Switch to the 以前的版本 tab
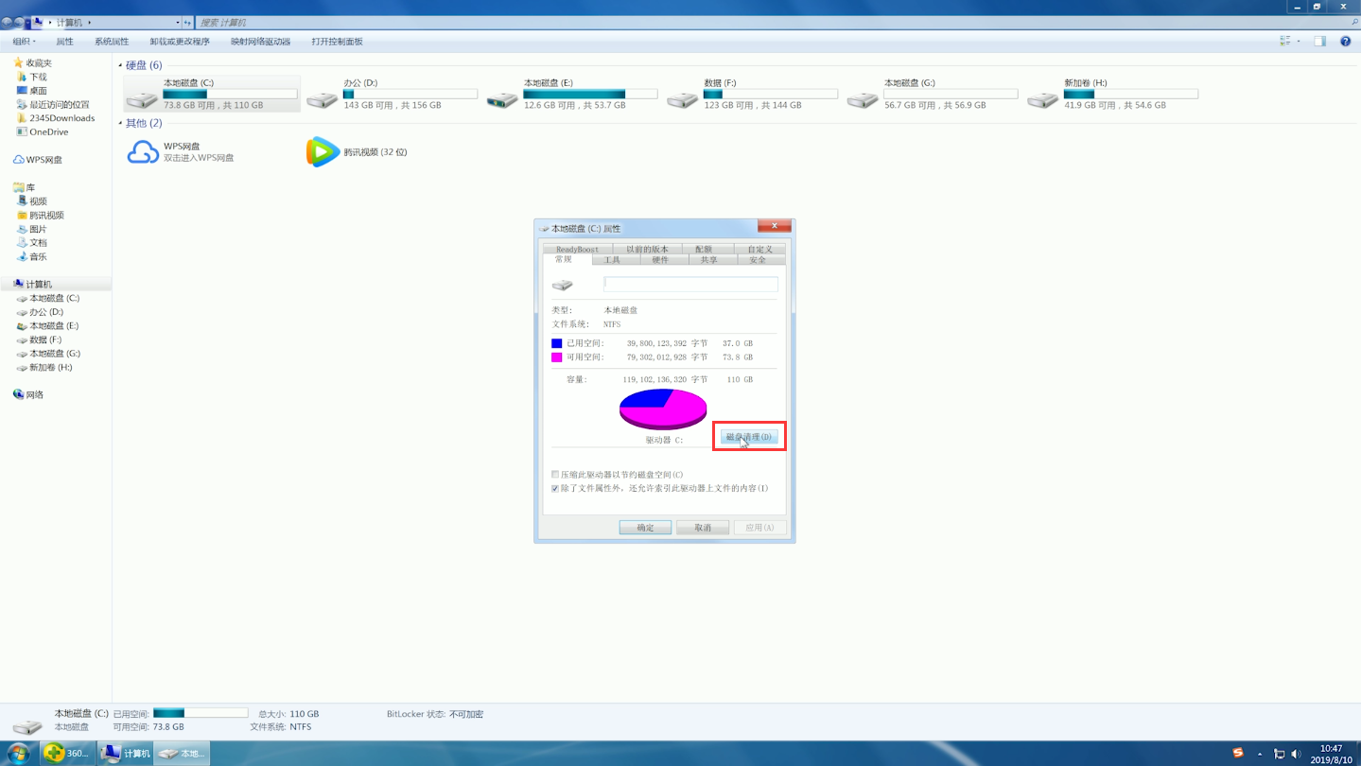The image size is (1361, 766). (647, 249)
